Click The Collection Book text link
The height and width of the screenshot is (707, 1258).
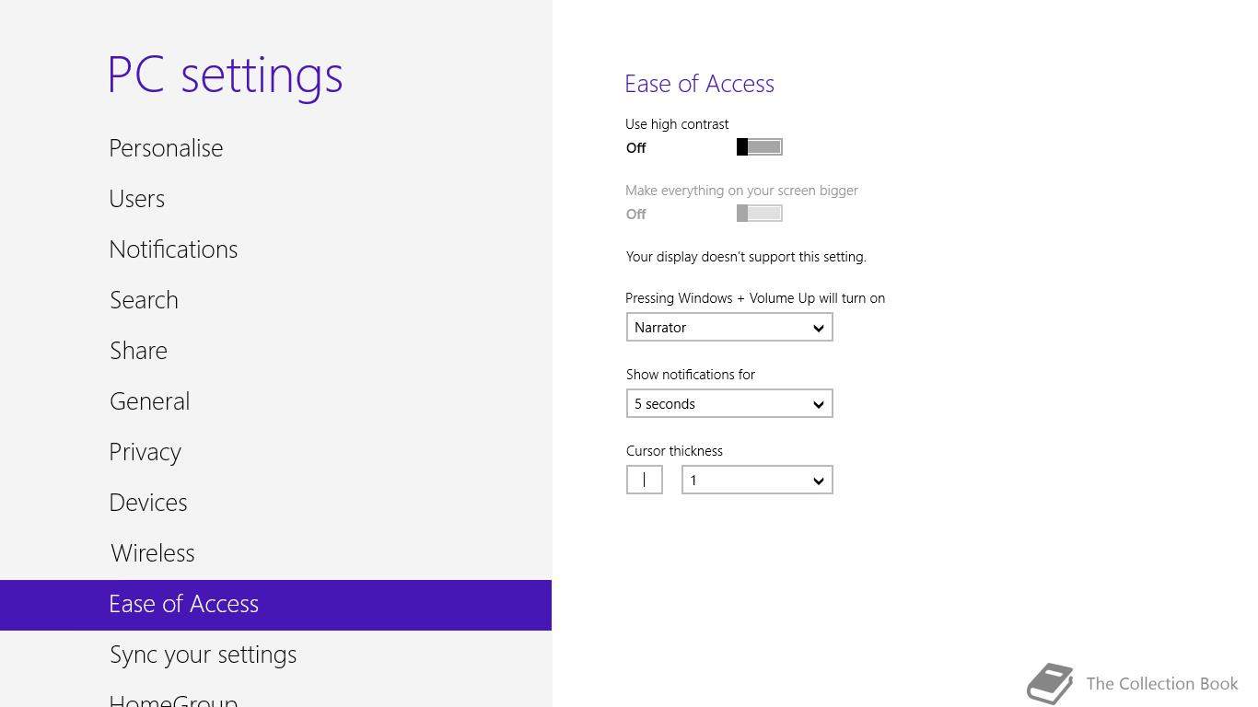coord(1162,684)
